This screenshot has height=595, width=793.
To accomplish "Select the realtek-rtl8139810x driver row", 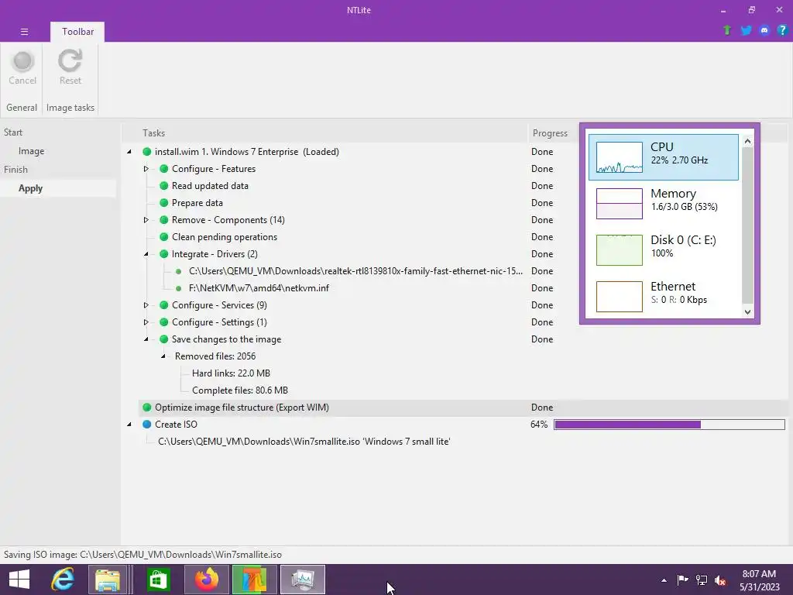I will tap(355, 271).
